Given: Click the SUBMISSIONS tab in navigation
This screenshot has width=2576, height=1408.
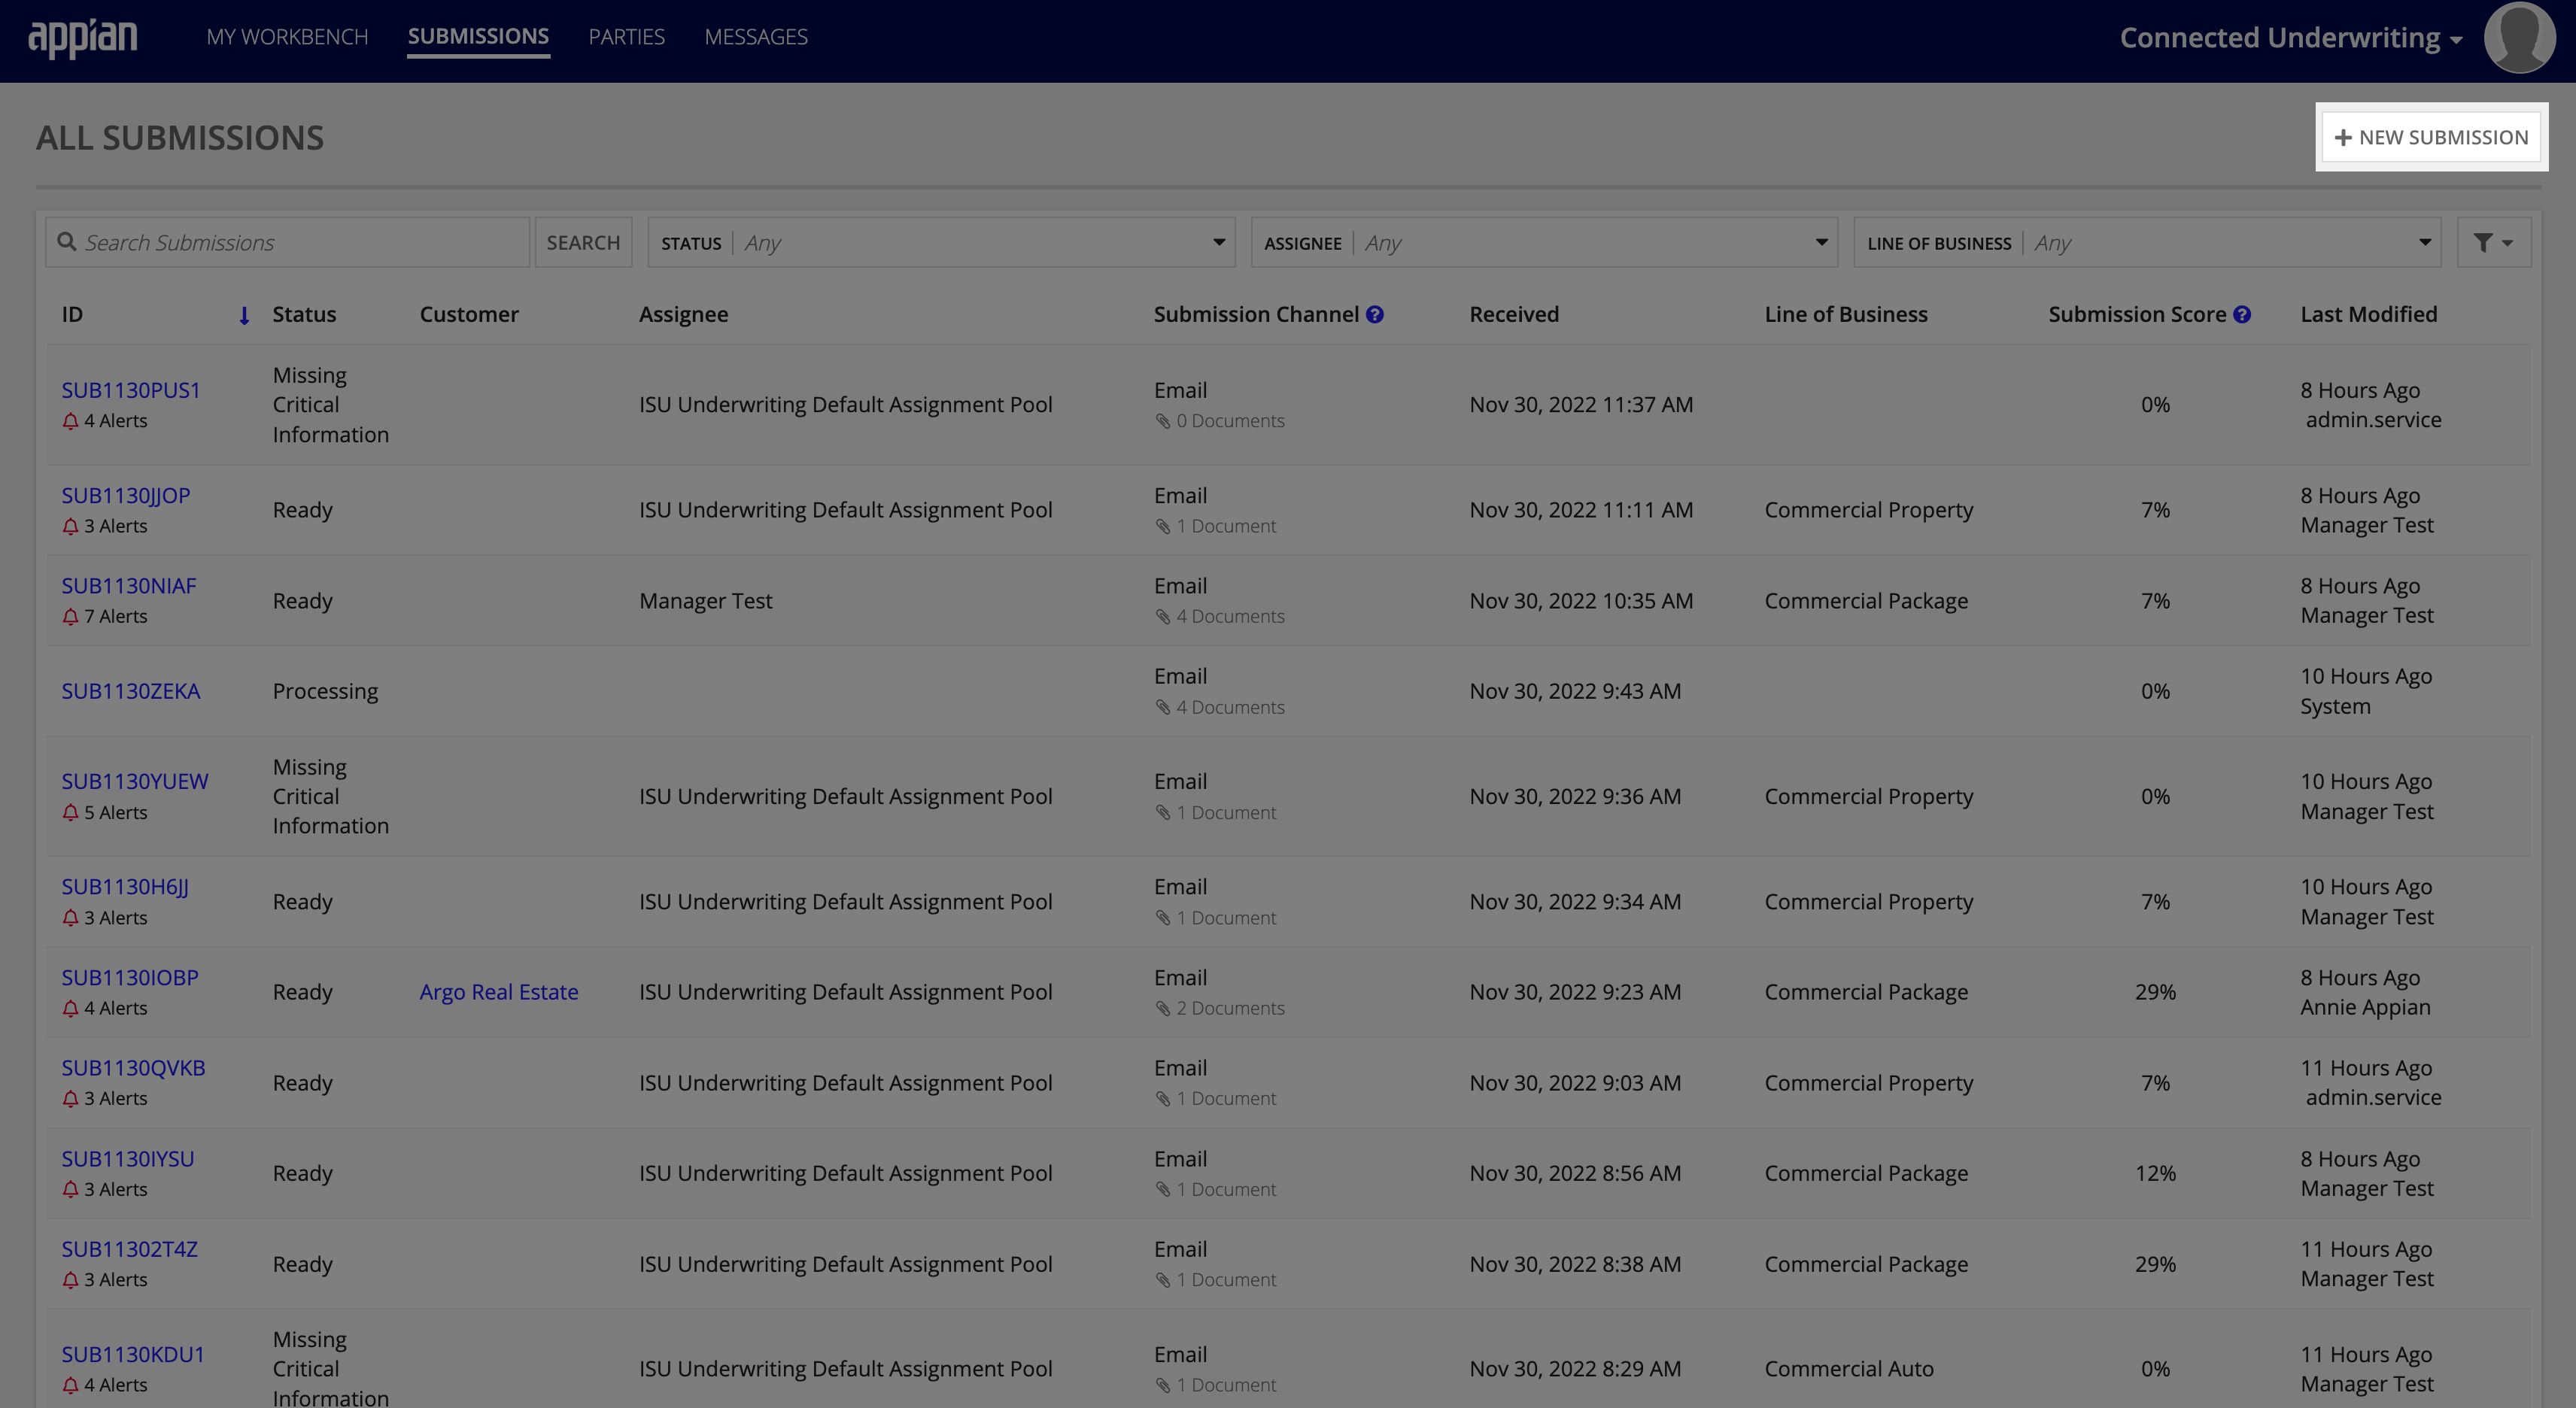Looking at the screenshot, I should point(478,36).
